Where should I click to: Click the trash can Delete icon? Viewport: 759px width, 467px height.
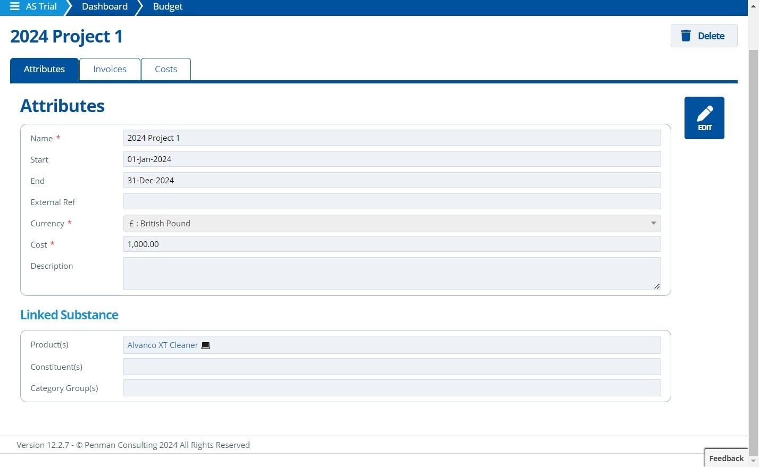pyautogui.click(x=686, y=36)
